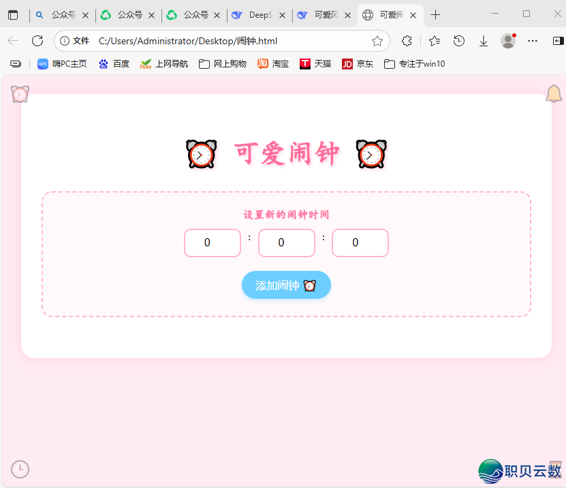This screenshot has height=488, width=566.
Task: Open the browsing History icon
Action: [459, 41]
